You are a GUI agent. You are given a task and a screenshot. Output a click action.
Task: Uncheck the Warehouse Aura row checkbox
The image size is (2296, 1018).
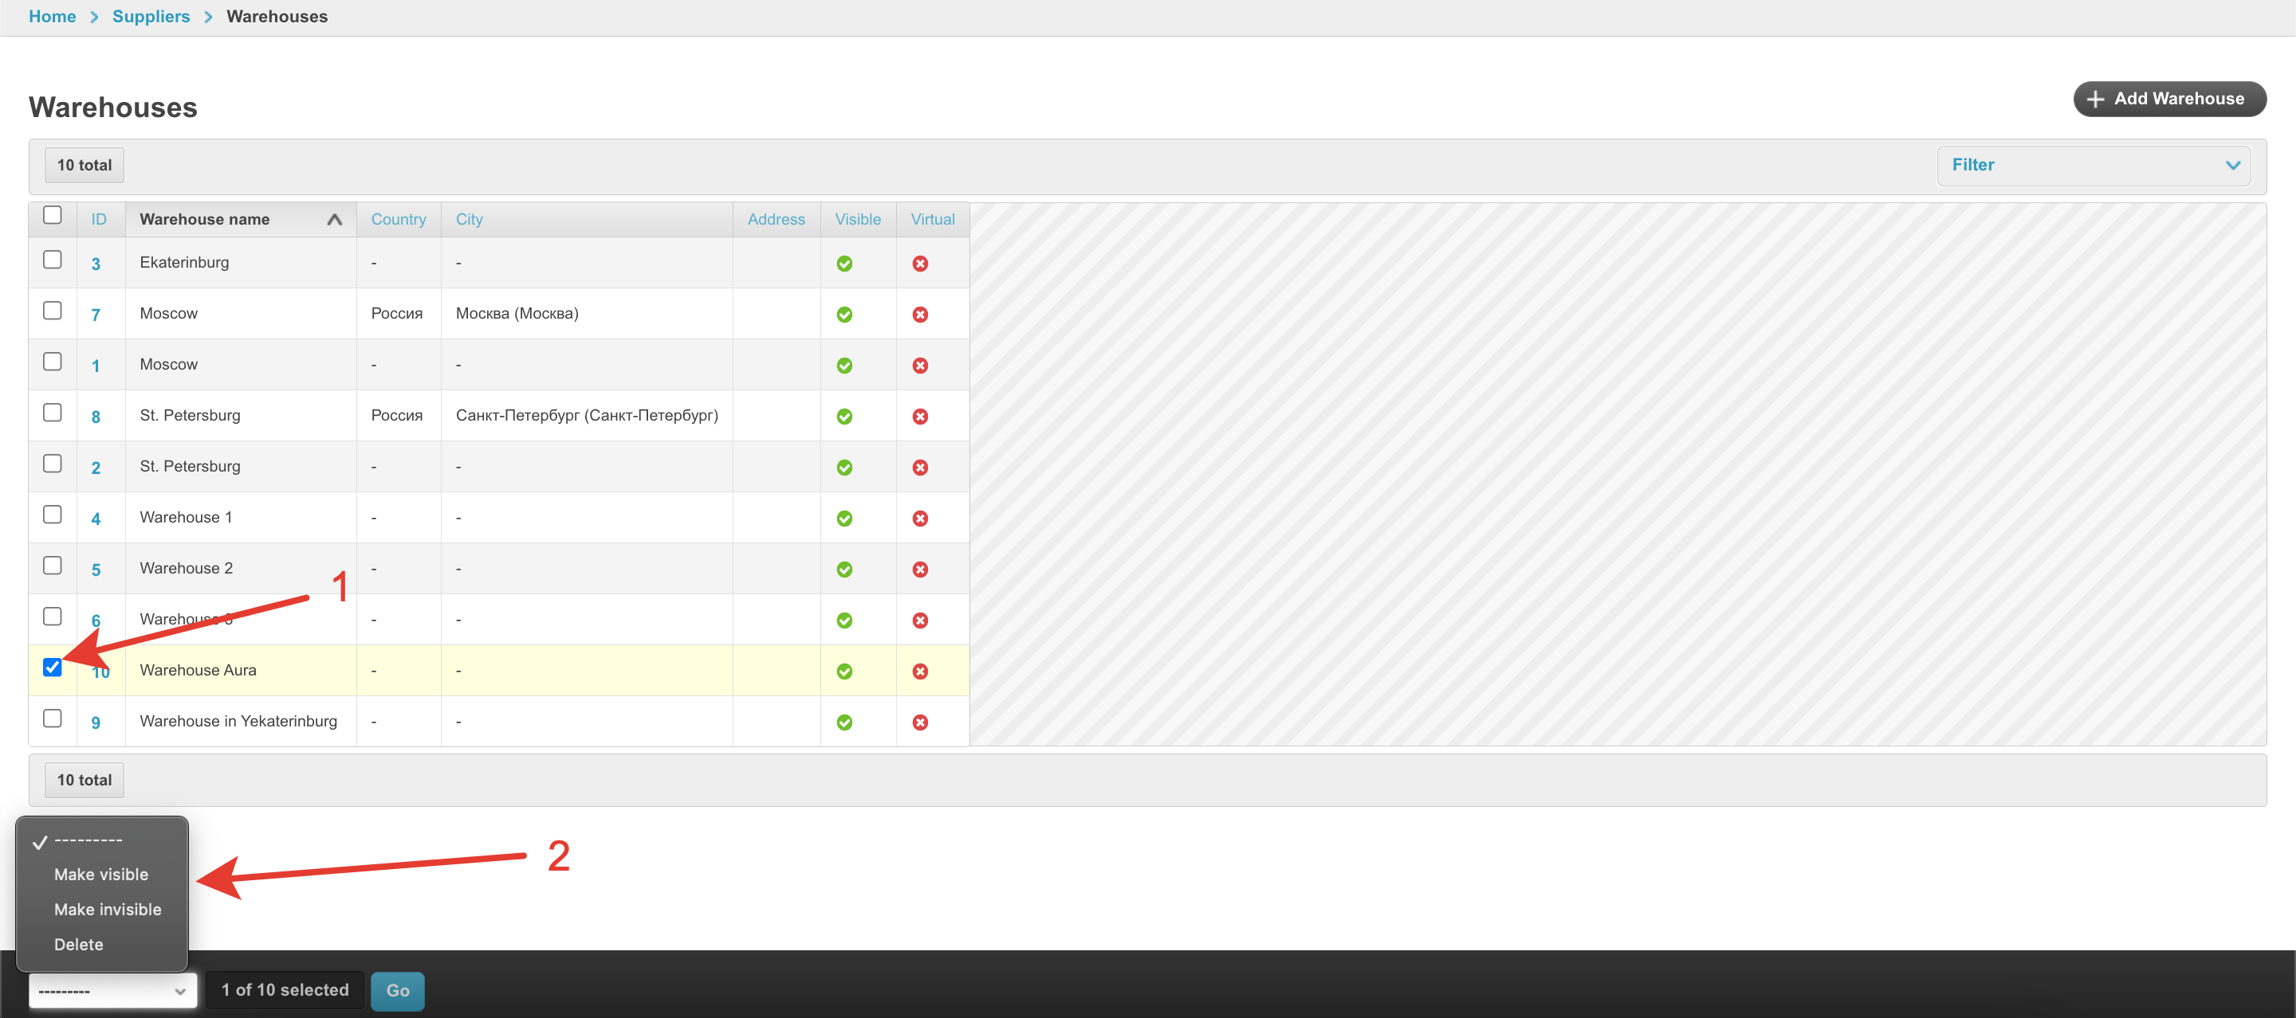(x=53, y=667)
